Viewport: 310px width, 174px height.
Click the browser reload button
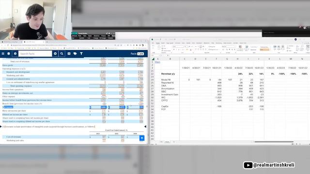pyautogui.click(x=8, y=45)
